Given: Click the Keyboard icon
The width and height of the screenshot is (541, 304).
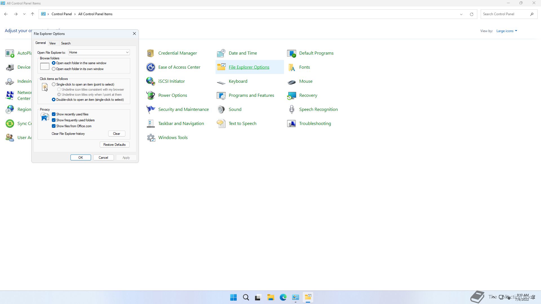Looking at the screenshot, I should pyautogui.click(x=221, y=82).
